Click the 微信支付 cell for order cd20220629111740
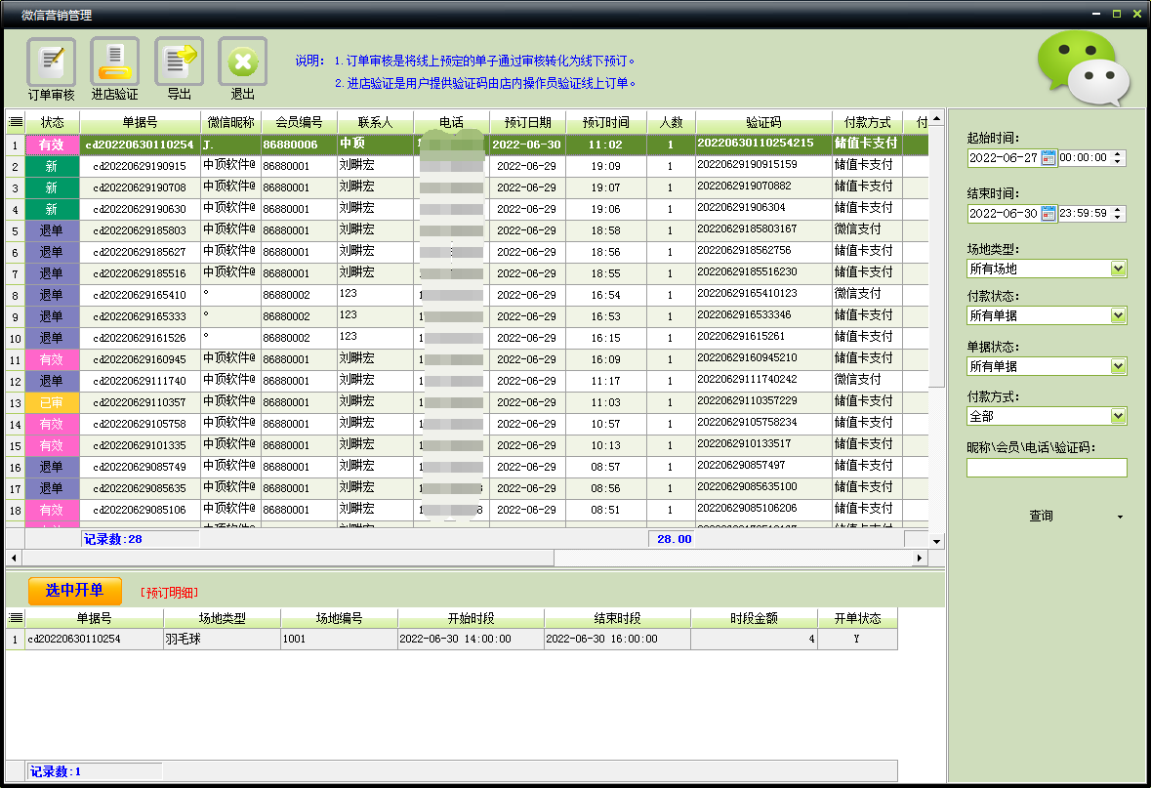 (867, 381)
